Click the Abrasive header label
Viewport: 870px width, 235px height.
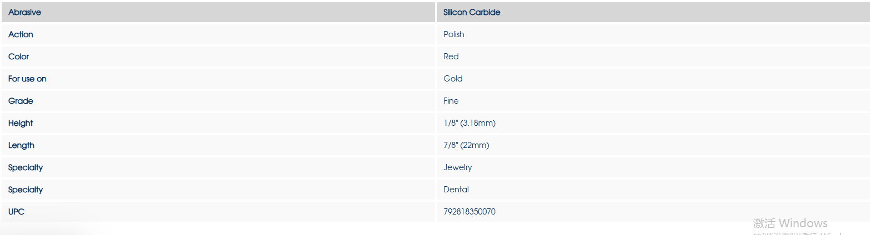pyautogui.click(x=24, y=12)
